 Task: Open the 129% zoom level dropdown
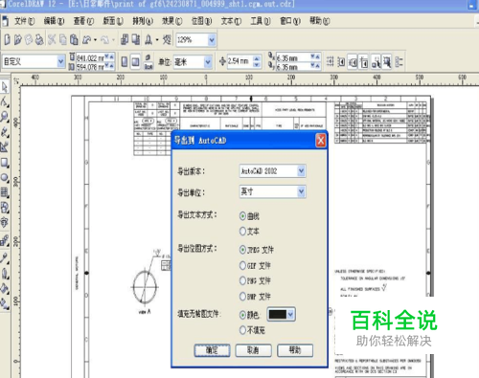(212, 40)
